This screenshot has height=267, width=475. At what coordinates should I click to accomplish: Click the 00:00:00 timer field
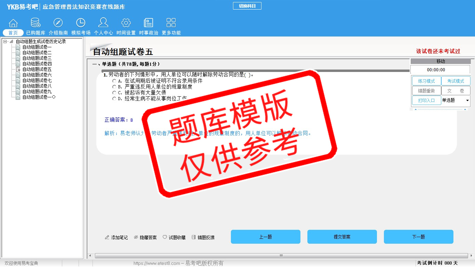click(x=440, y=70)
